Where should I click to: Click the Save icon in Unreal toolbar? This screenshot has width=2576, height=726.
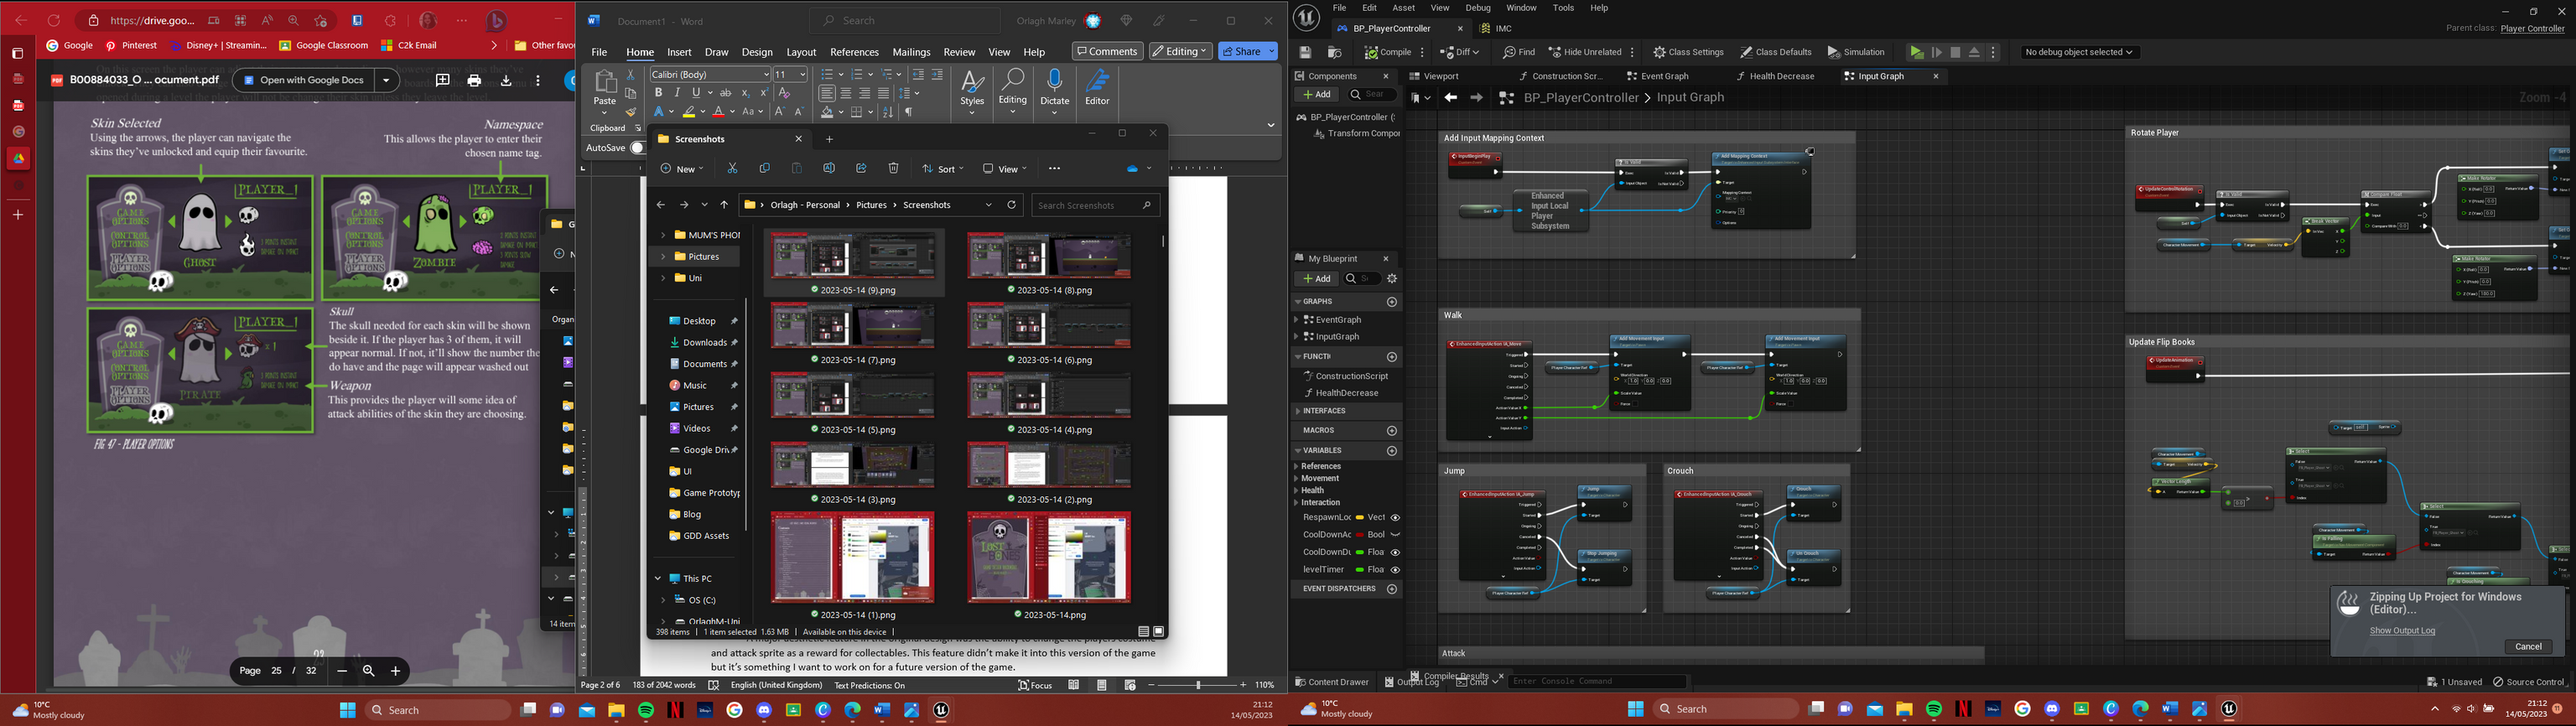click(1305, 52)
